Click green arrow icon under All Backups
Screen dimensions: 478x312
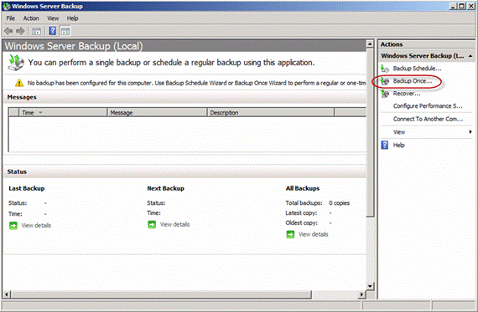(290, 234)
